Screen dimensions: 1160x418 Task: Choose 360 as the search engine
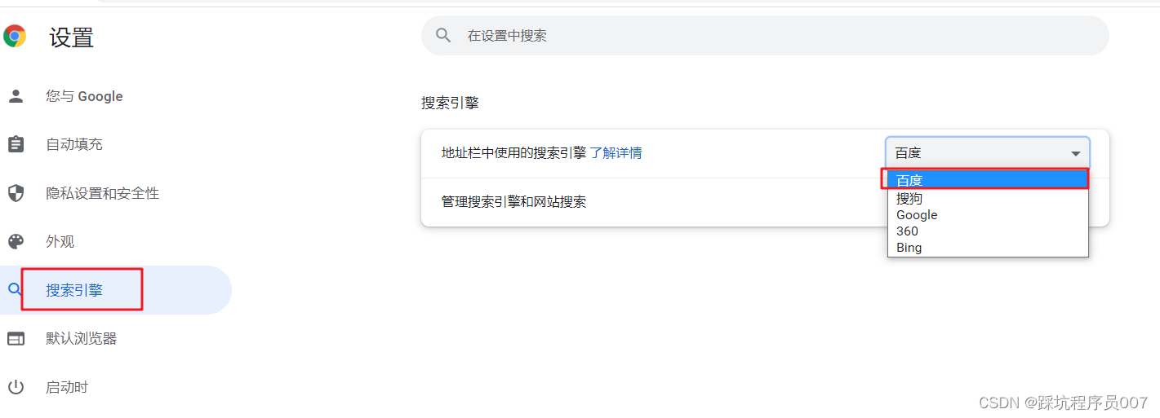pos(988,231)
